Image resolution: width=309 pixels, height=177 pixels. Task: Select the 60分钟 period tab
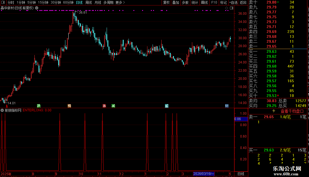tap(68, 2)
